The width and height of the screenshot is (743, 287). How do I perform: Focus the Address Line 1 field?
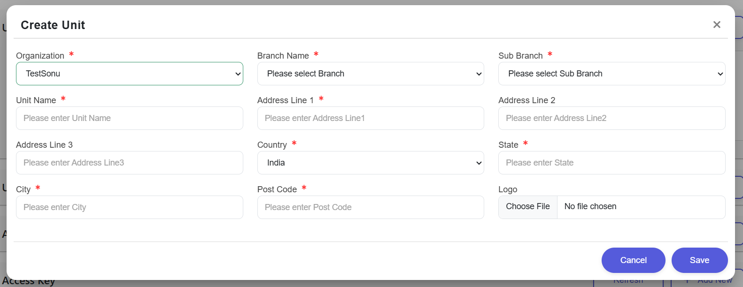370,118
